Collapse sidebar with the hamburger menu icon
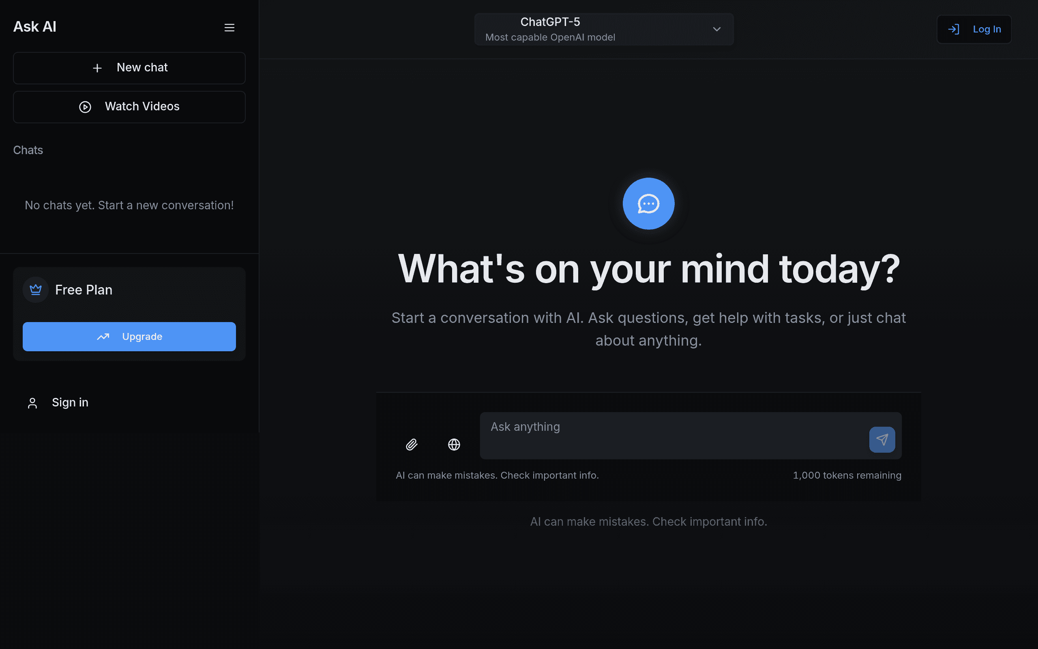Viewport: 1038px width, 649px height. click(229, 28)
